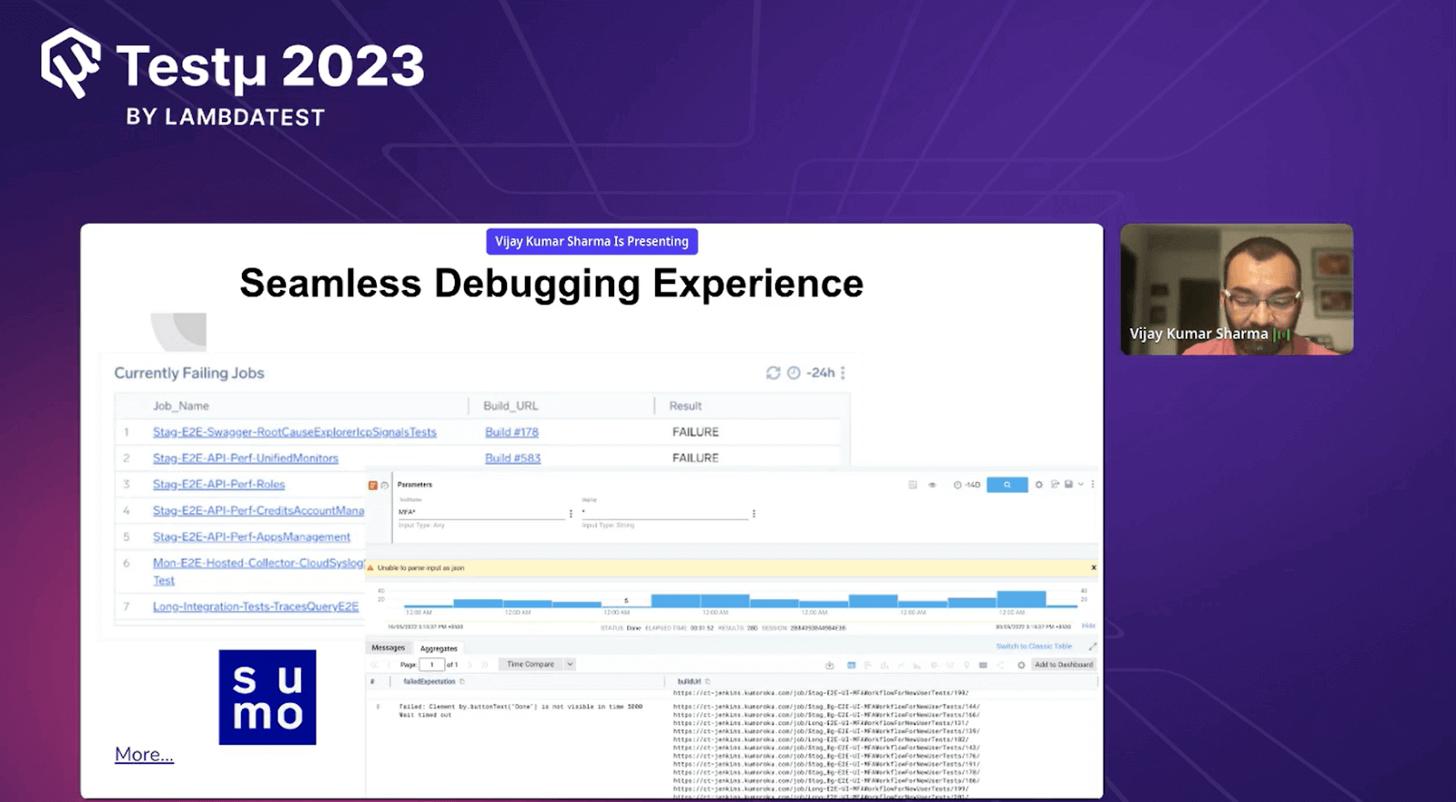Click copy icon next to failedExpectation column
The width and height of the screenshot is (1456, 802).
(x=461, y=681)
